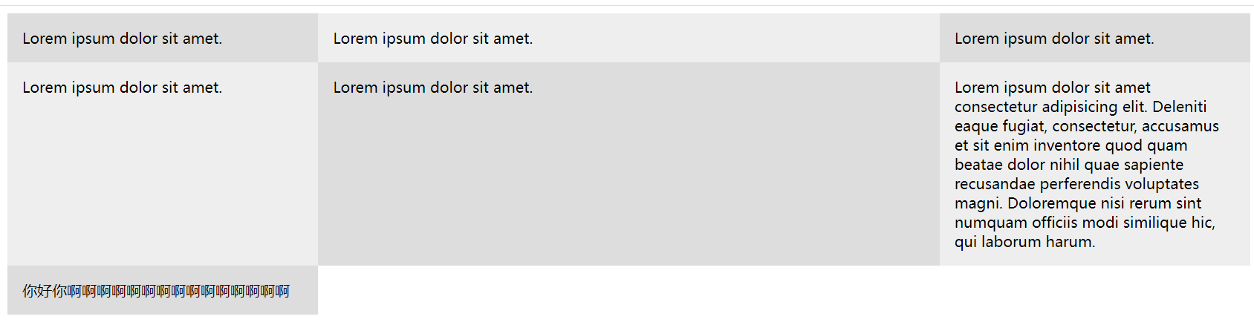Click the line "consectetur adipisicing elit. Deleniti"
The image size is (1254, 322).
(1080, 107)
